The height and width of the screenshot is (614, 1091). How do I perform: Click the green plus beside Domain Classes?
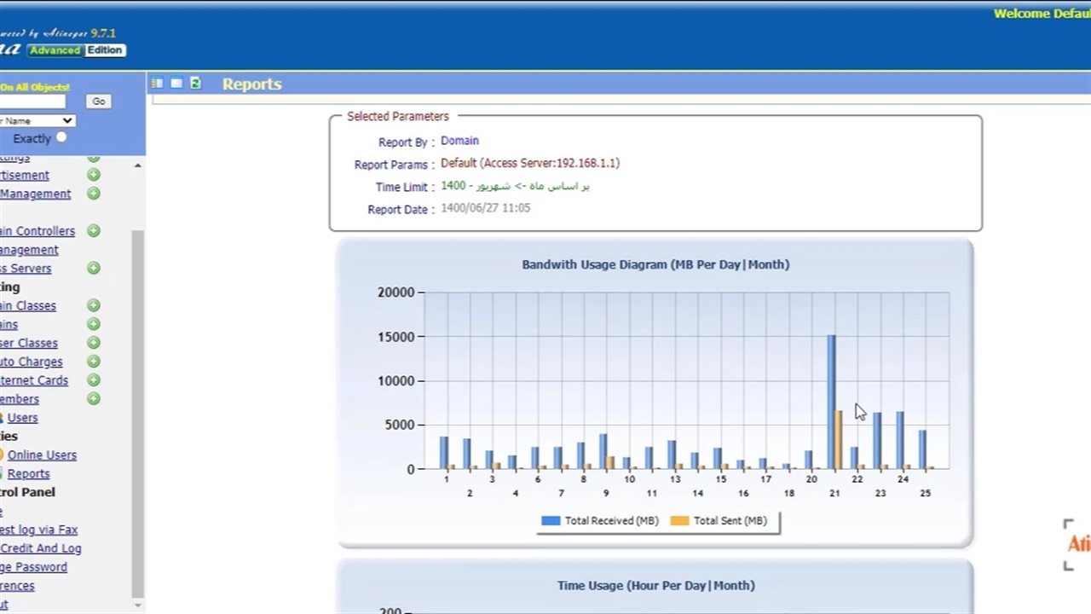click(94, 305)
